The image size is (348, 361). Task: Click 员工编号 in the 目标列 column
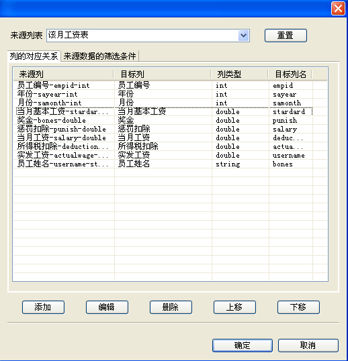tap(134, 85)
